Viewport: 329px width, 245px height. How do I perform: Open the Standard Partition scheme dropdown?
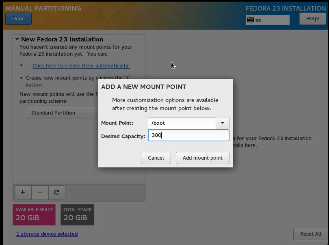[x=62, y=113]
